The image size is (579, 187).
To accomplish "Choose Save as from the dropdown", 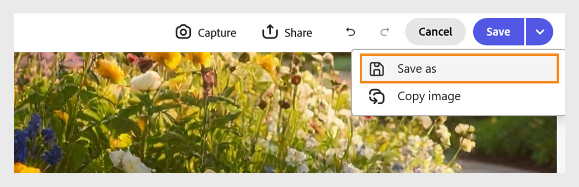I will pyautogui.click(x=459, y=69).
